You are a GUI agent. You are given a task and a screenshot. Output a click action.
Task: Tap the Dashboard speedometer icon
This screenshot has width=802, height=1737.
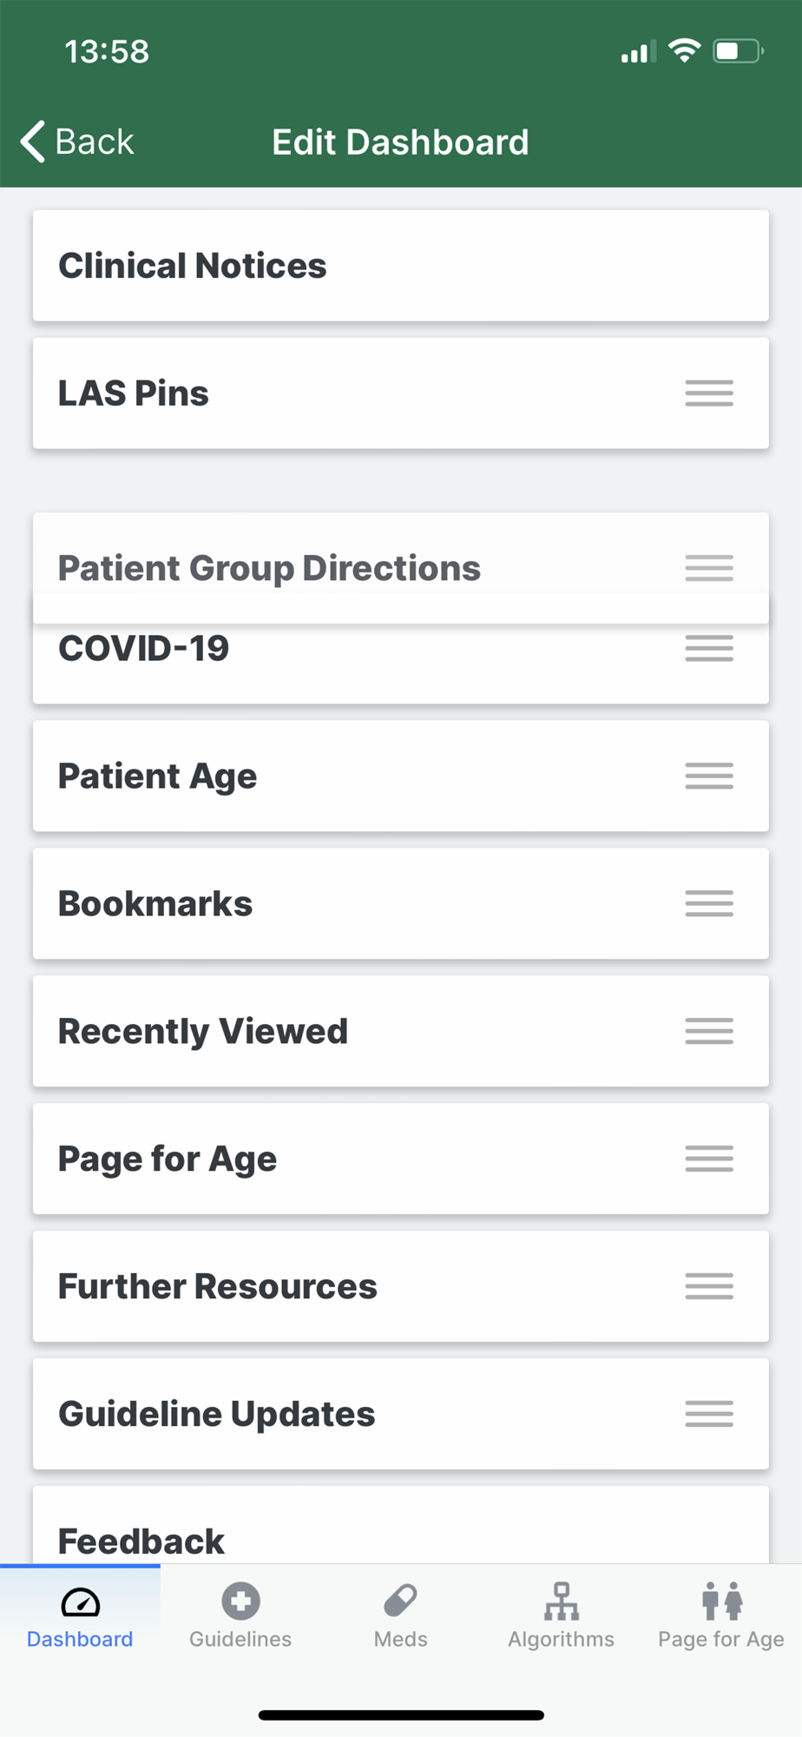pos(80,1602)
